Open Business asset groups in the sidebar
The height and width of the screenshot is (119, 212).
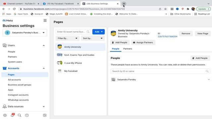pyautogui.click(x=20, y=85)
